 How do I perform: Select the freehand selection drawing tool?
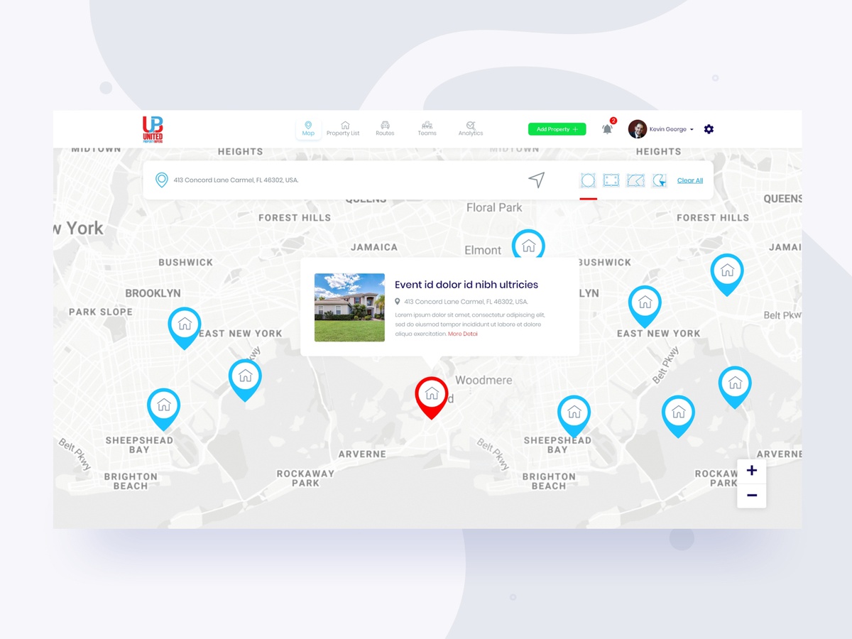[660, 180]
